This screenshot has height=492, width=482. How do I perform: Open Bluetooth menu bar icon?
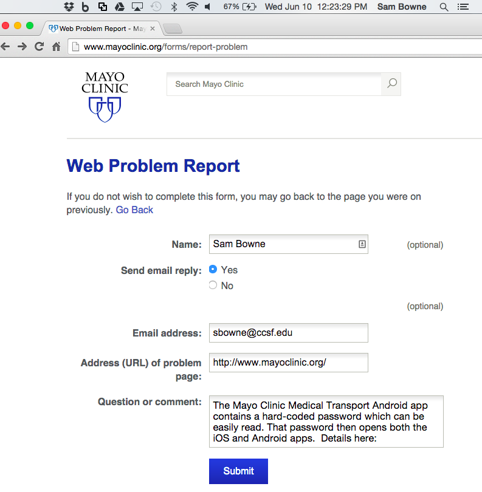[x=174, y=7]
